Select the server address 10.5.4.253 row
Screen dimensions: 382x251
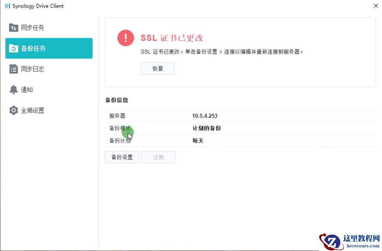click(x=205, y=115)
